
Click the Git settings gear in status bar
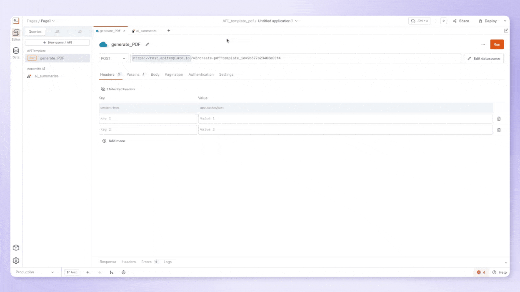123,272
